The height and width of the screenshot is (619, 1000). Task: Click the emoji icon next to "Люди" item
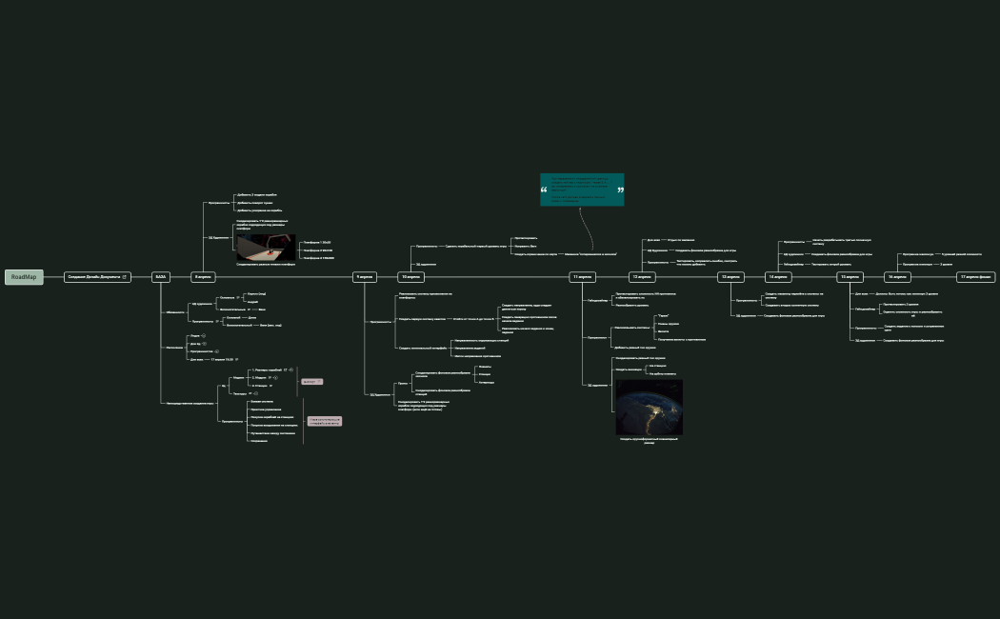tap(203, 336)
